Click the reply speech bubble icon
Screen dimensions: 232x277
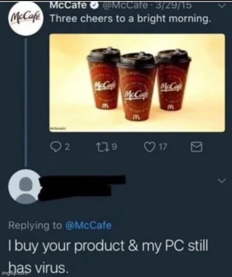tap(55, 147)
